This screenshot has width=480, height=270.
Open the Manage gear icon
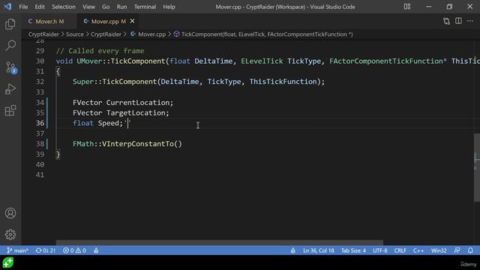click(10, 235)
